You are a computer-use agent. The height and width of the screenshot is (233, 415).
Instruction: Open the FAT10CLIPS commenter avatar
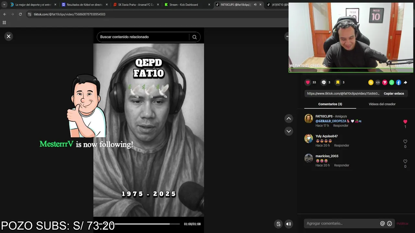click(x=309, y=118)
